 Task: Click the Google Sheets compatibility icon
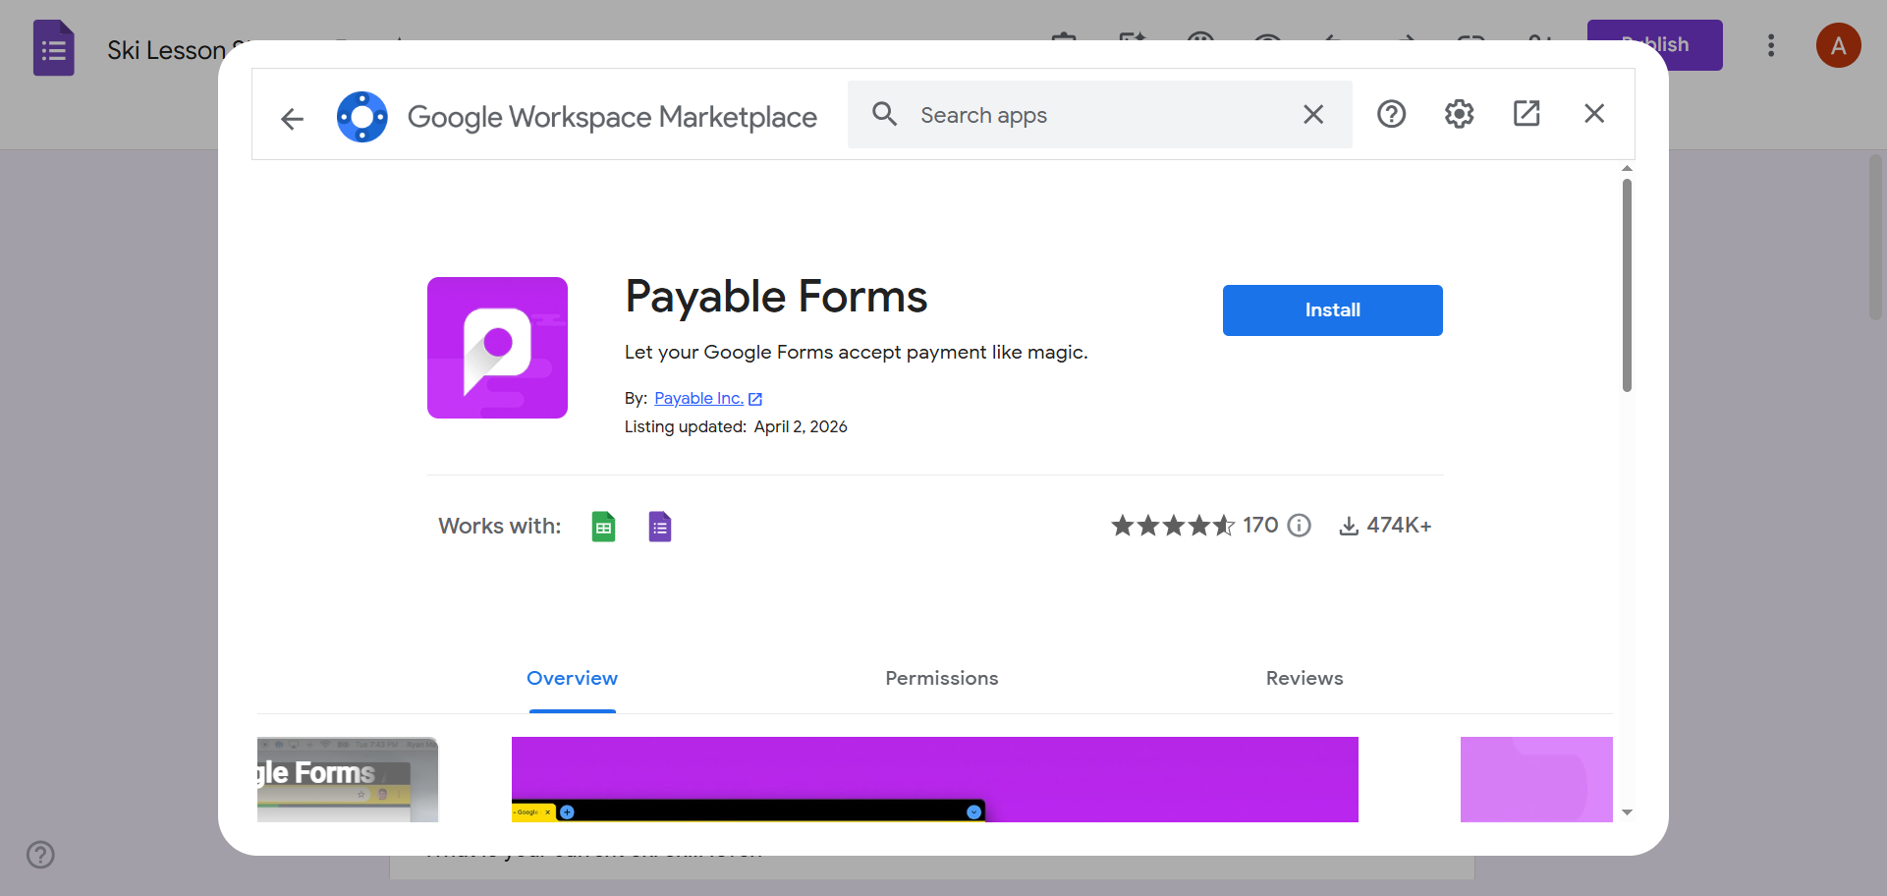[x=603, y=526]
